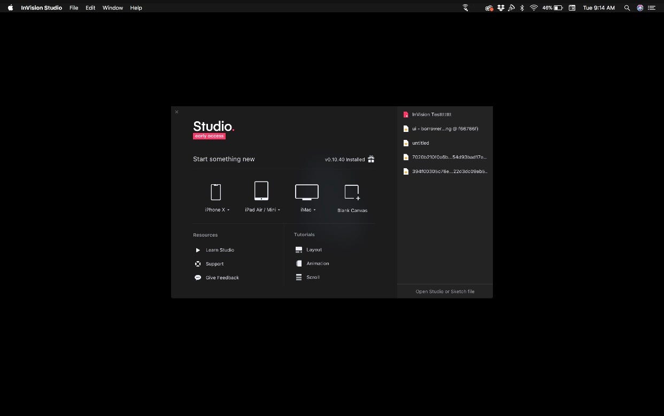Open the iPad Air / Mini dropdown arrow
Image resolution: width=664 pixels, height=416 pixels.
click(x=279, y=210)
